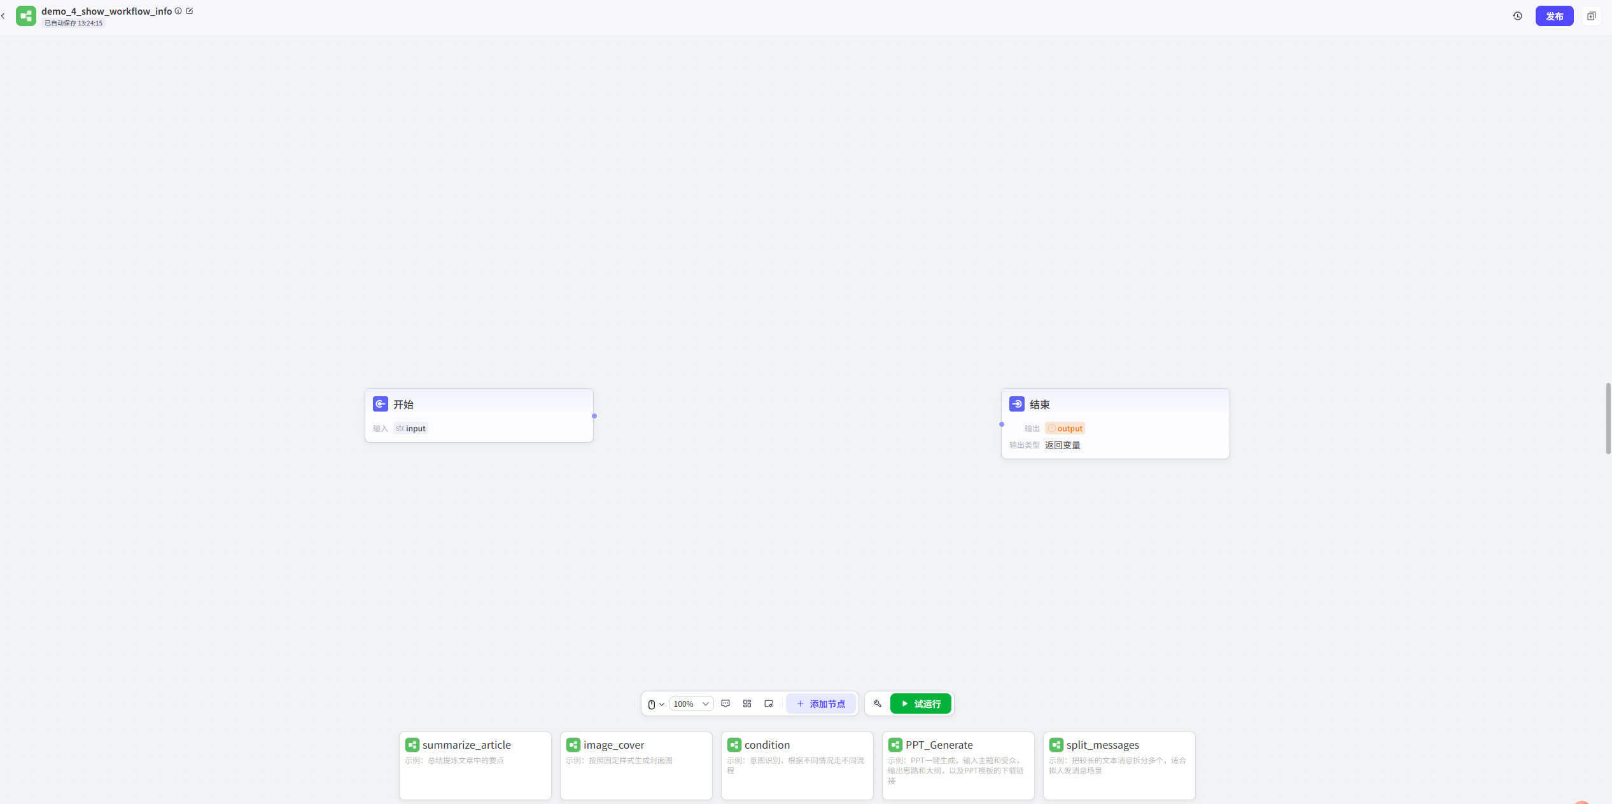Expand the mouse interaction mode dropdown

click(x=656, y=704)
